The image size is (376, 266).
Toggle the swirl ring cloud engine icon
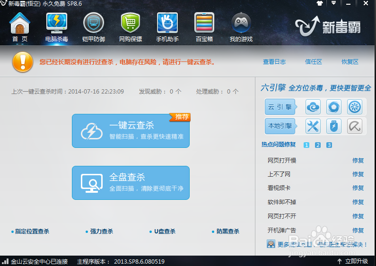334,107
